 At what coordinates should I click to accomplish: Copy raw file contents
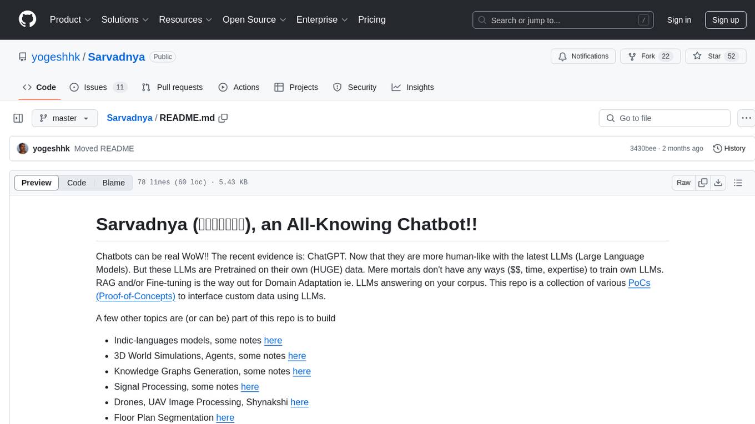coord(703,183)
